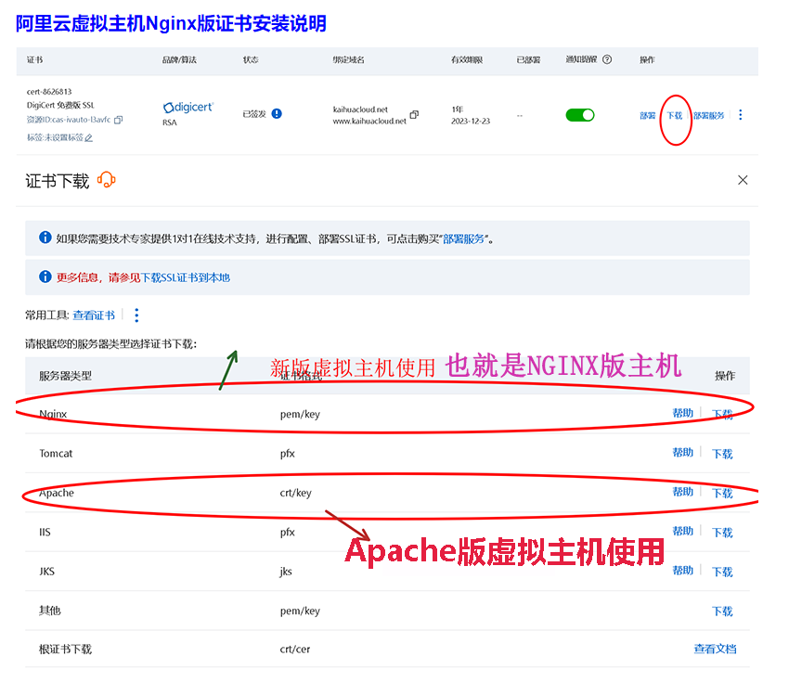Open 下载SSL证书到本地 info link
This screenshot has height=695, width=789.
pos(185,277)
